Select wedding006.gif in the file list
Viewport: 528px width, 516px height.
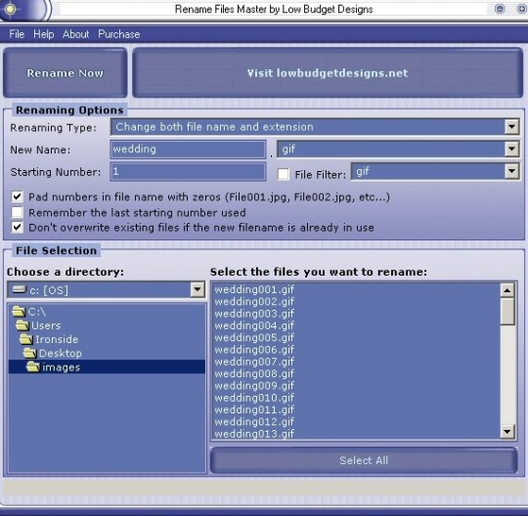(356, 350)
